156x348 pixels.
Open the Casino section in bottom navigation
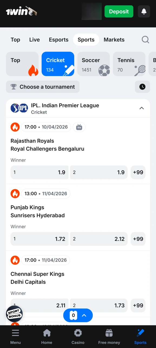(78, 337)
